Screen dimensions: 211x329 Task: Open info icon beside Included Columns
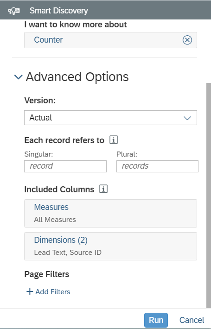pos(103,189)
